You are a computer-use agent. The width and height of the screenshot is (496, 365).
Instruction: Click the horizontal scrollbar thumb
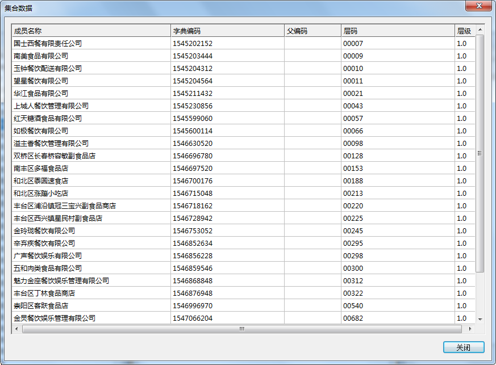pos(241,329)
